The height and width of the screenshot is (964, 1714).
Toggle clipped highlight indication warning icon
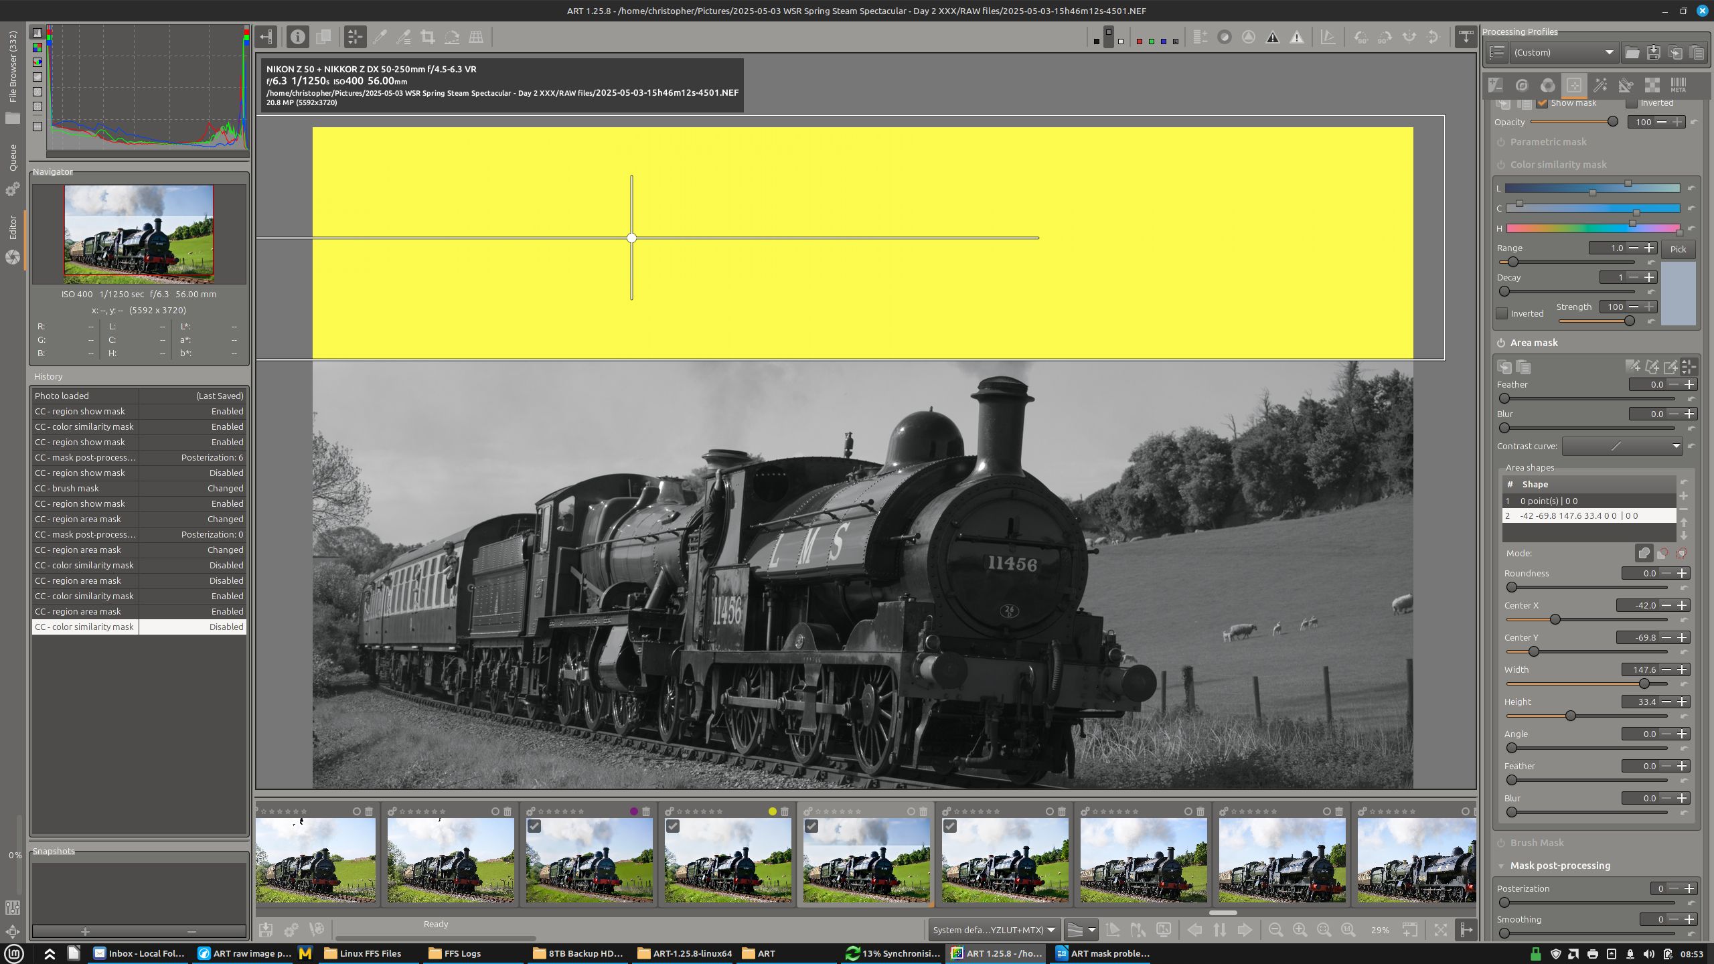pyautogui.click(x=1297, y=37)
